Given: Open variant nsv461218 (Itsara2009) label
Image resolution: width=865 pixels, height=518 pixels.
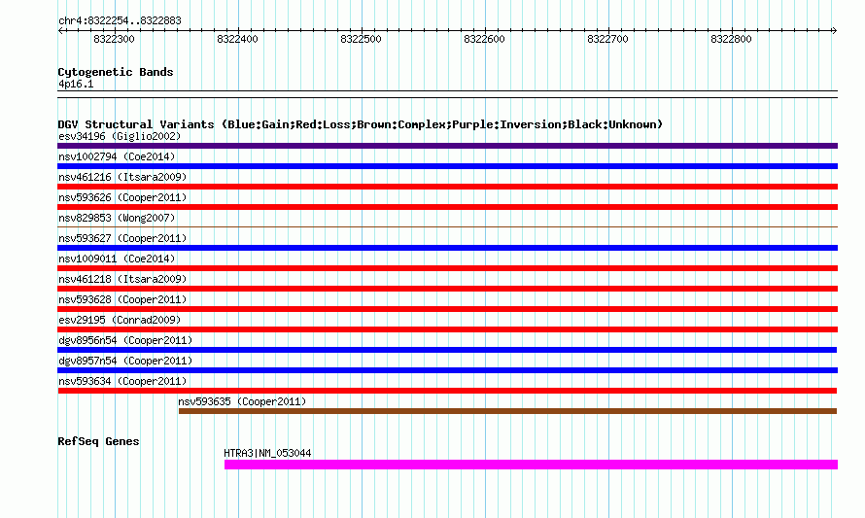Looking at the screenshot, I should point(122,279).
